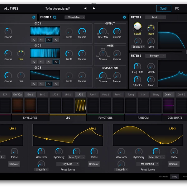Switch to the ENVELOPES tab
The width and height of the screenshot is (187, 187).
(30, 118)
